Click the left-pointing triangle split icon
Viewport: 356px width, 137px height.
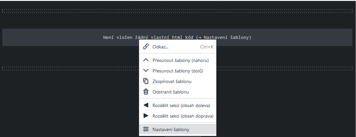point(146,105)
